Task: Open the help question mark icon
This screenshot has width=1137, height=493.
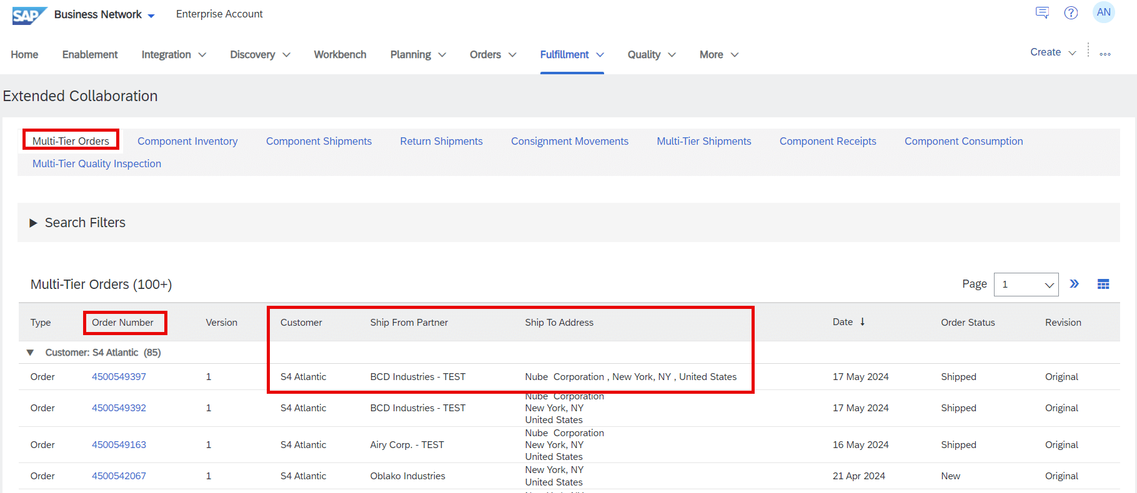Action: click(1071, 13)
